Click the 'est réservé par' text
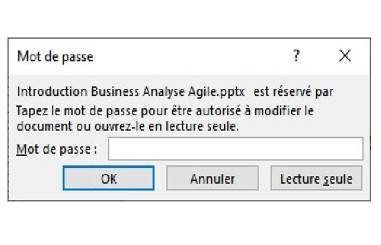This screenshot has height=245, width=381. 293,92
